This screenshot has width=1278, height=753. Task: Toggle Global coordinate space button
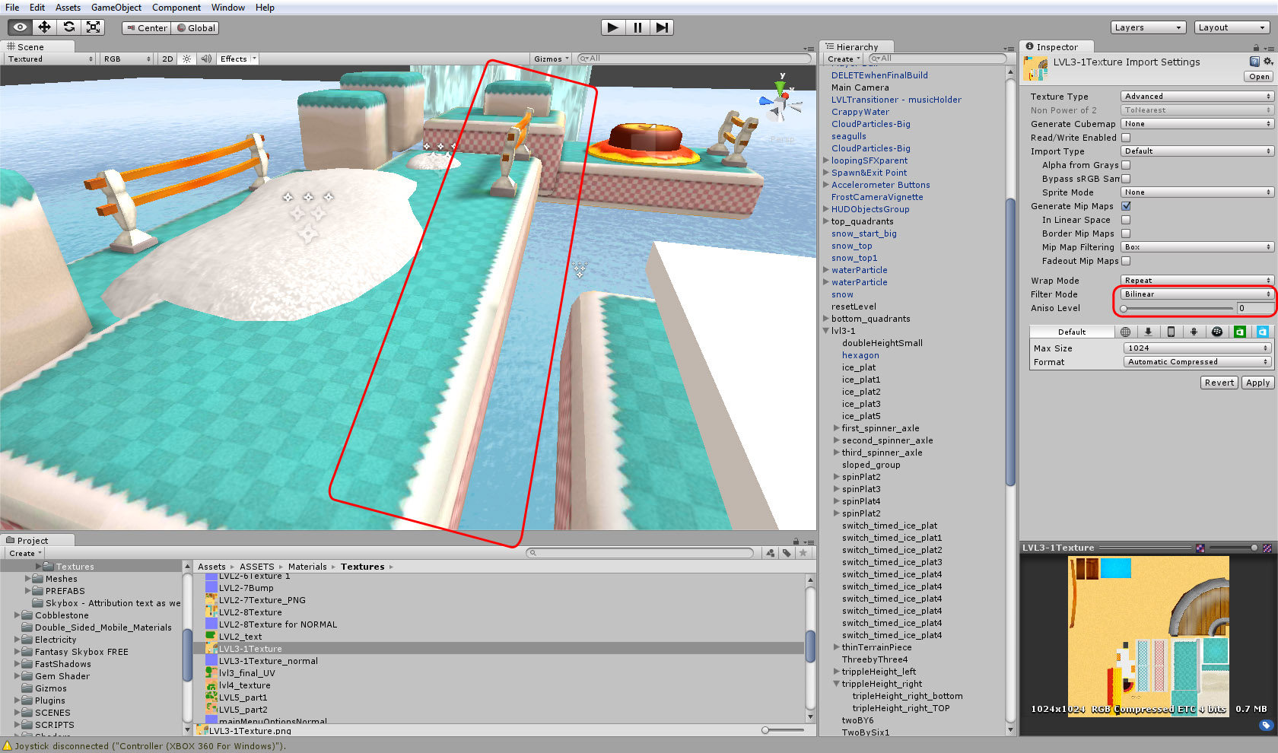tap(196, 28)
